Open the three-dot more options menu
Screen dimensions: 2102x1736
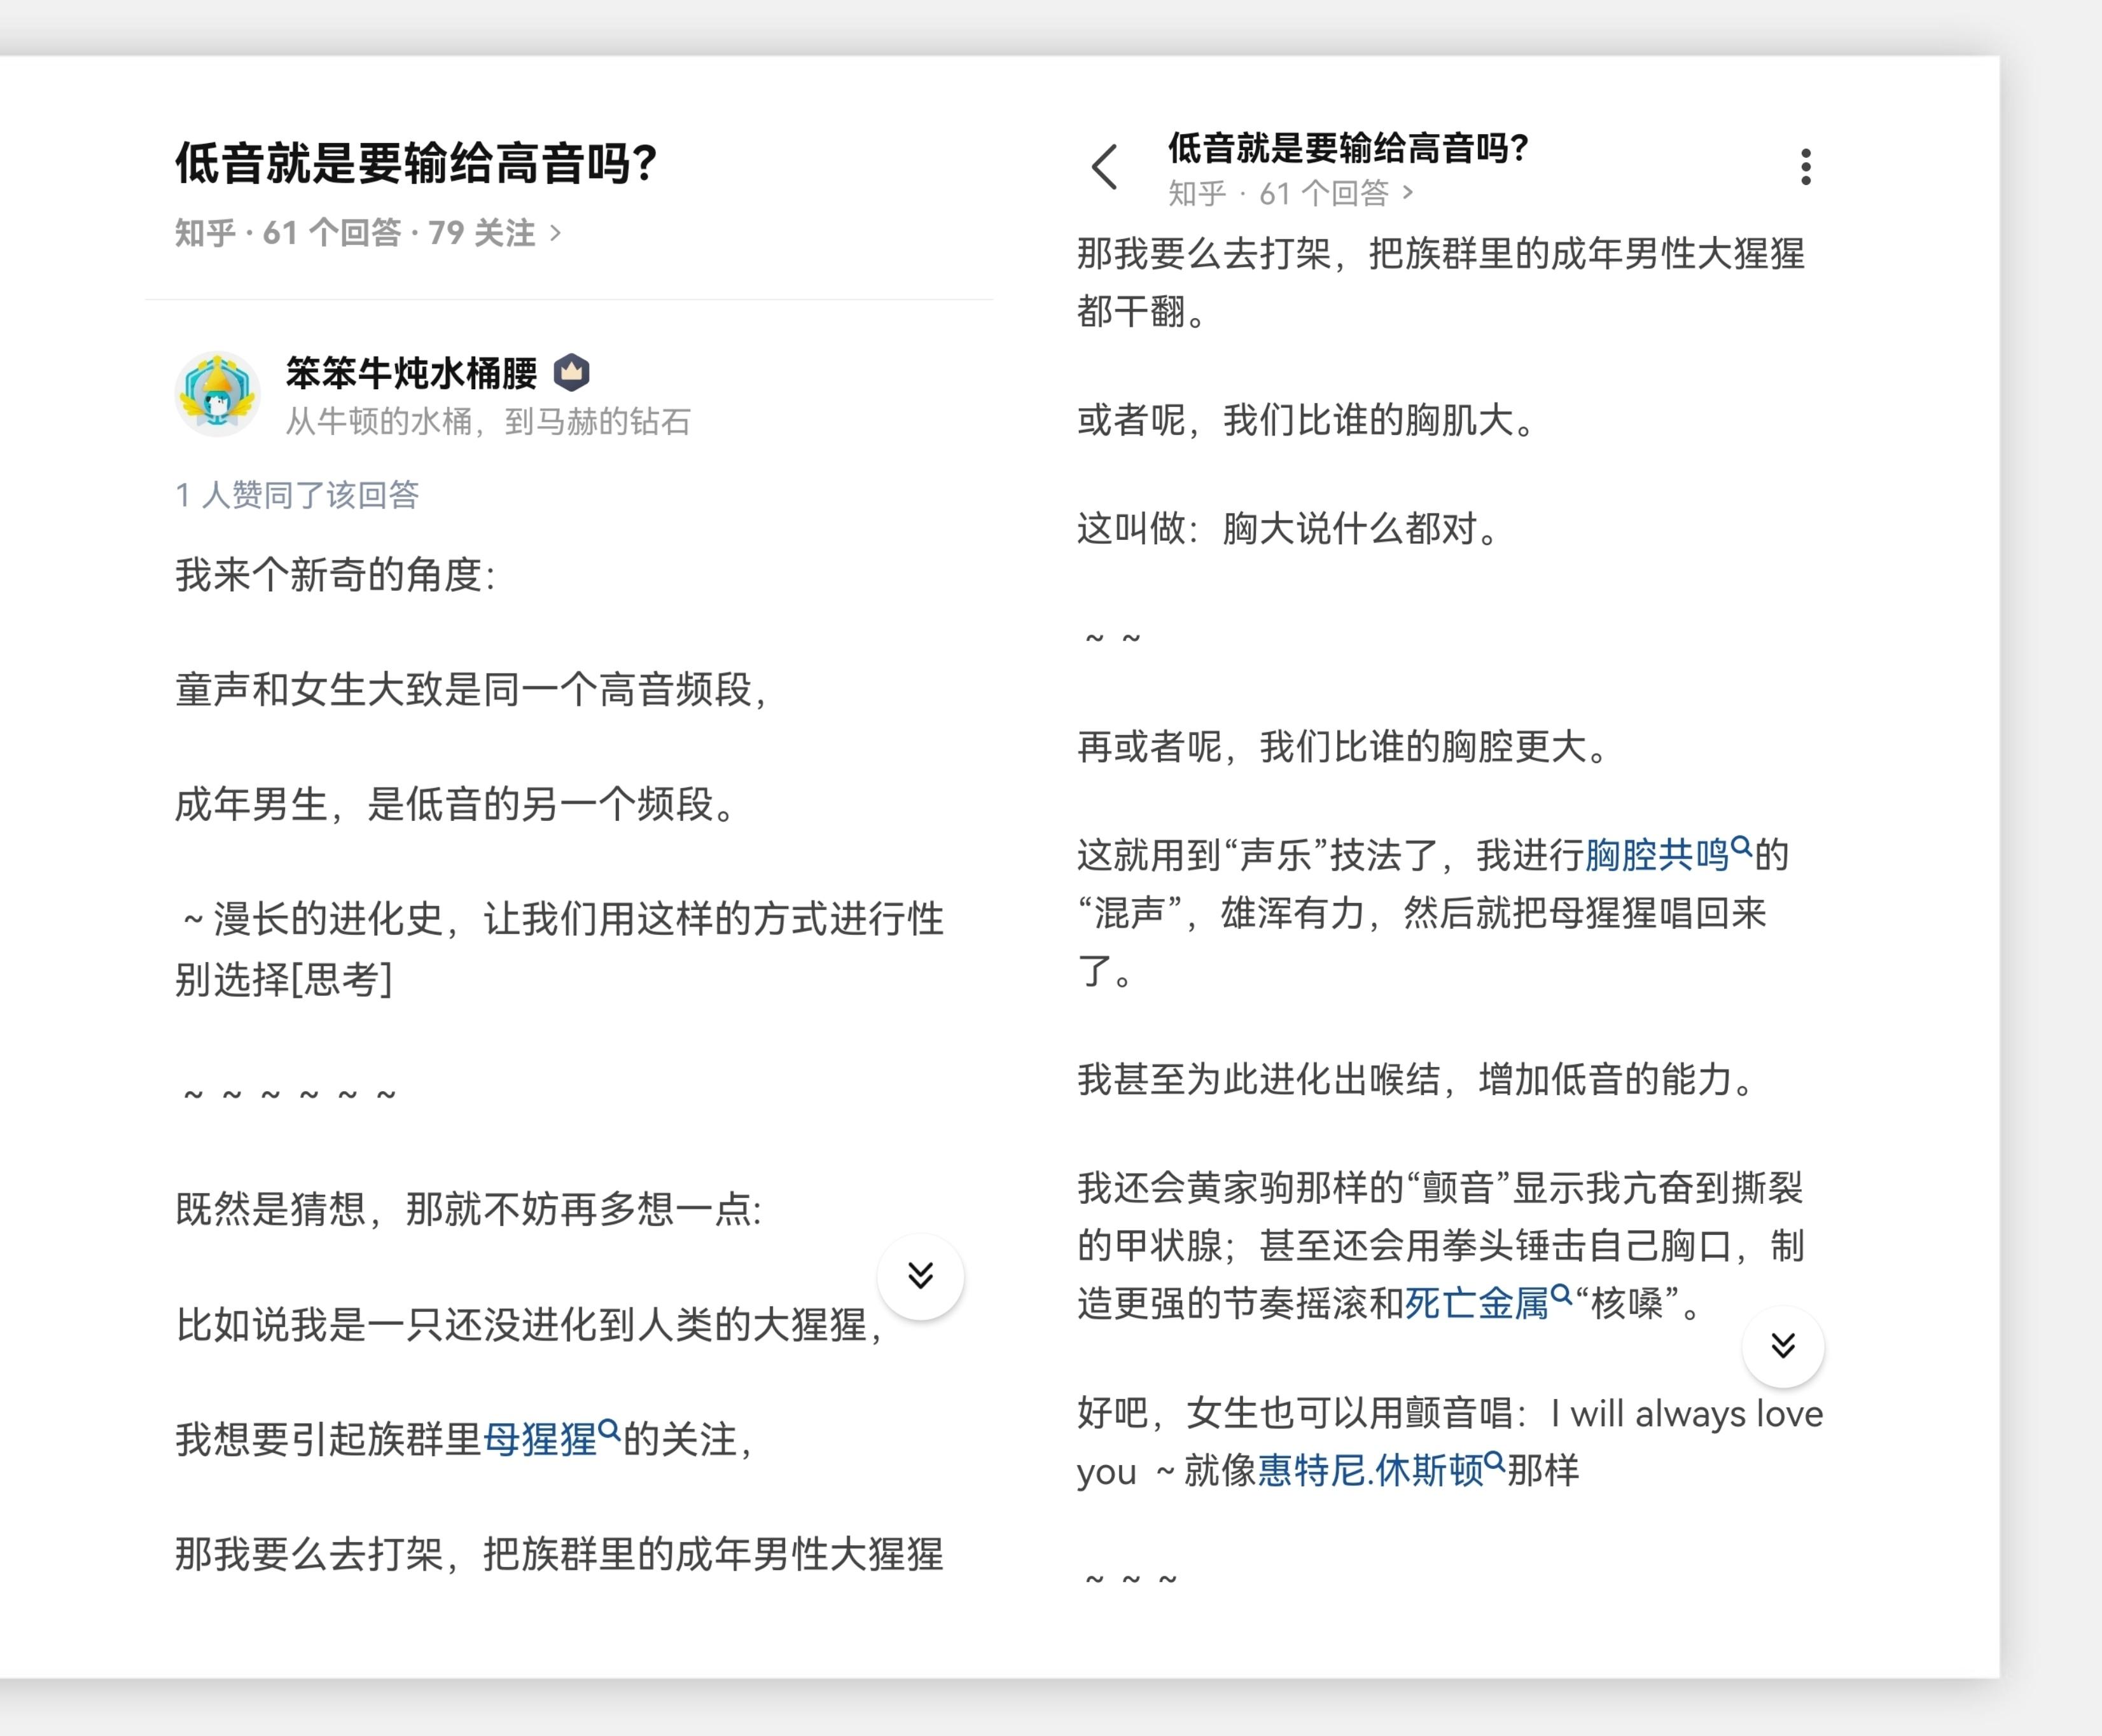point(1806,167)
